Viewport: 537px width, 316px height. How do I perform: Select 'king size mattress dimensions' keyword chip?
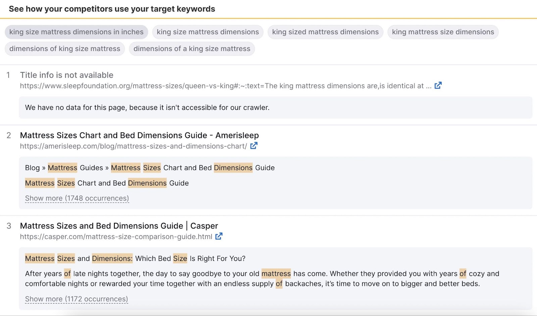click(208, 32)
